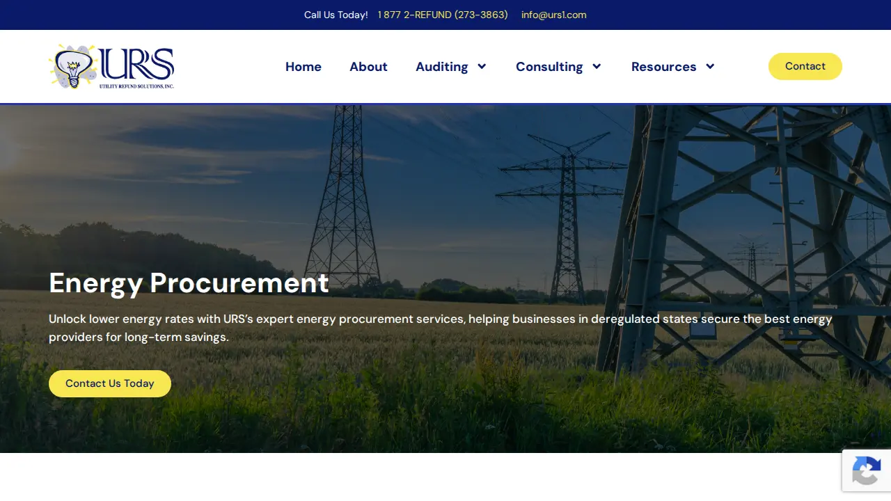Expand the Resources dropdown chevron
Viewport: 891px width, 501px height.
pyautogui.click(x=710, y=67)
